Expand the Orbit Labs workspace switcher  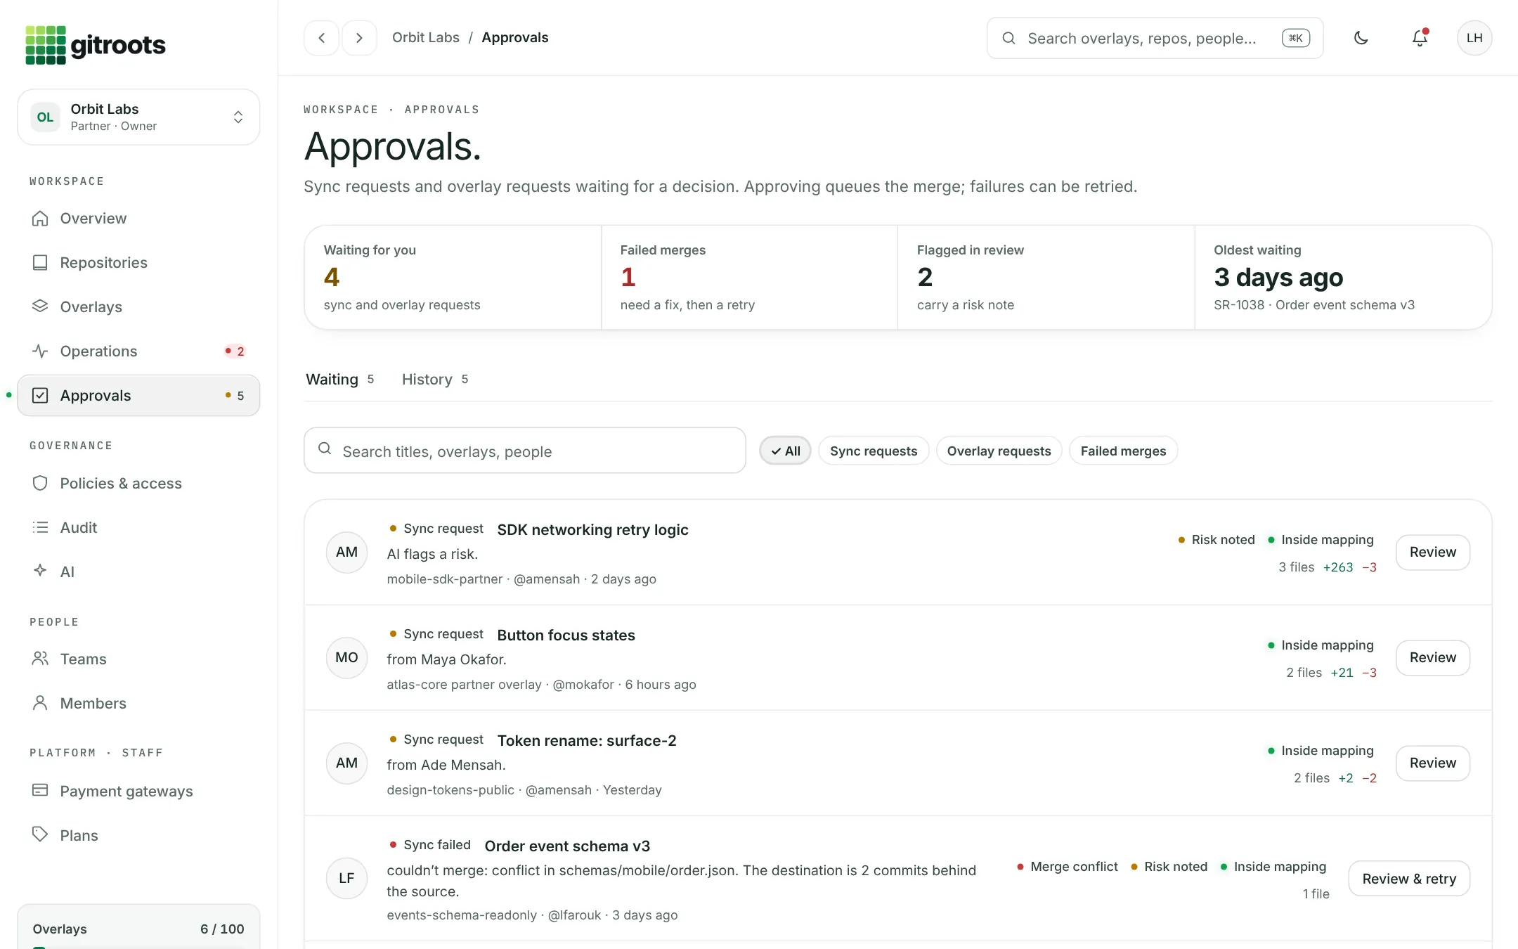tap(138, 117)
